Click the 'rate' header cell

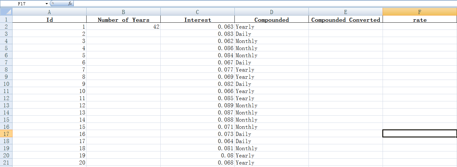[x=420, y=19]
